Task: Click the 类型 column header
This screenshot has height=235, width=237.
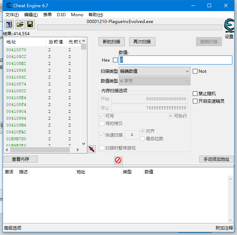Action: pyautogui.click(x=132, y=172)
